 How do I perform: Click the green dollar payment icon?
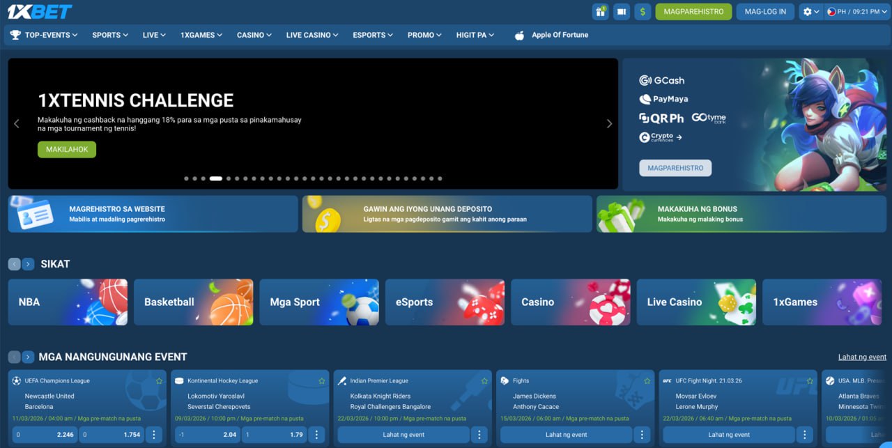[643, 11]
